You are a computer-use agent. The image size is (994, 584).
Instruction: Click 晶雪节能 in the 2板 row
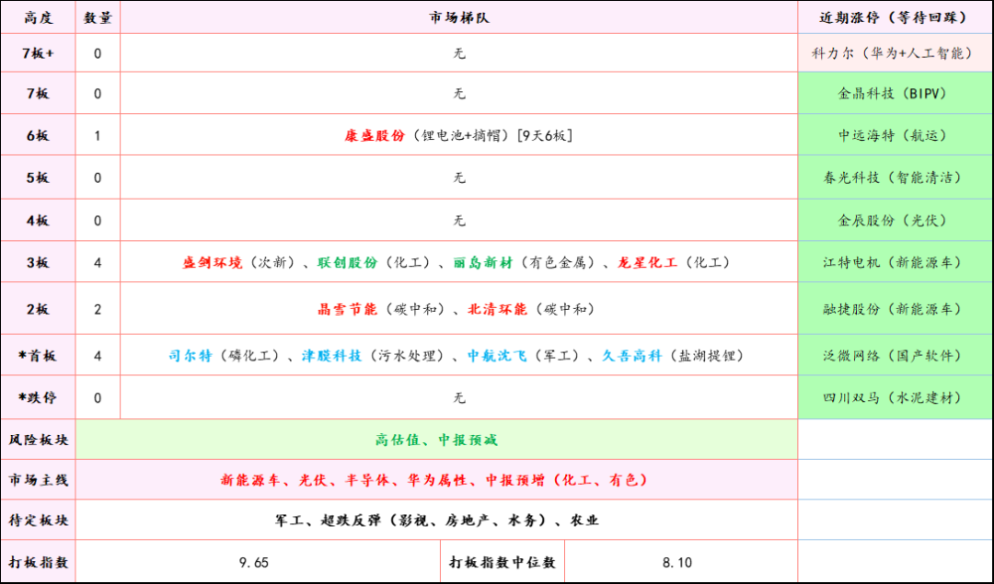(347, 310)
